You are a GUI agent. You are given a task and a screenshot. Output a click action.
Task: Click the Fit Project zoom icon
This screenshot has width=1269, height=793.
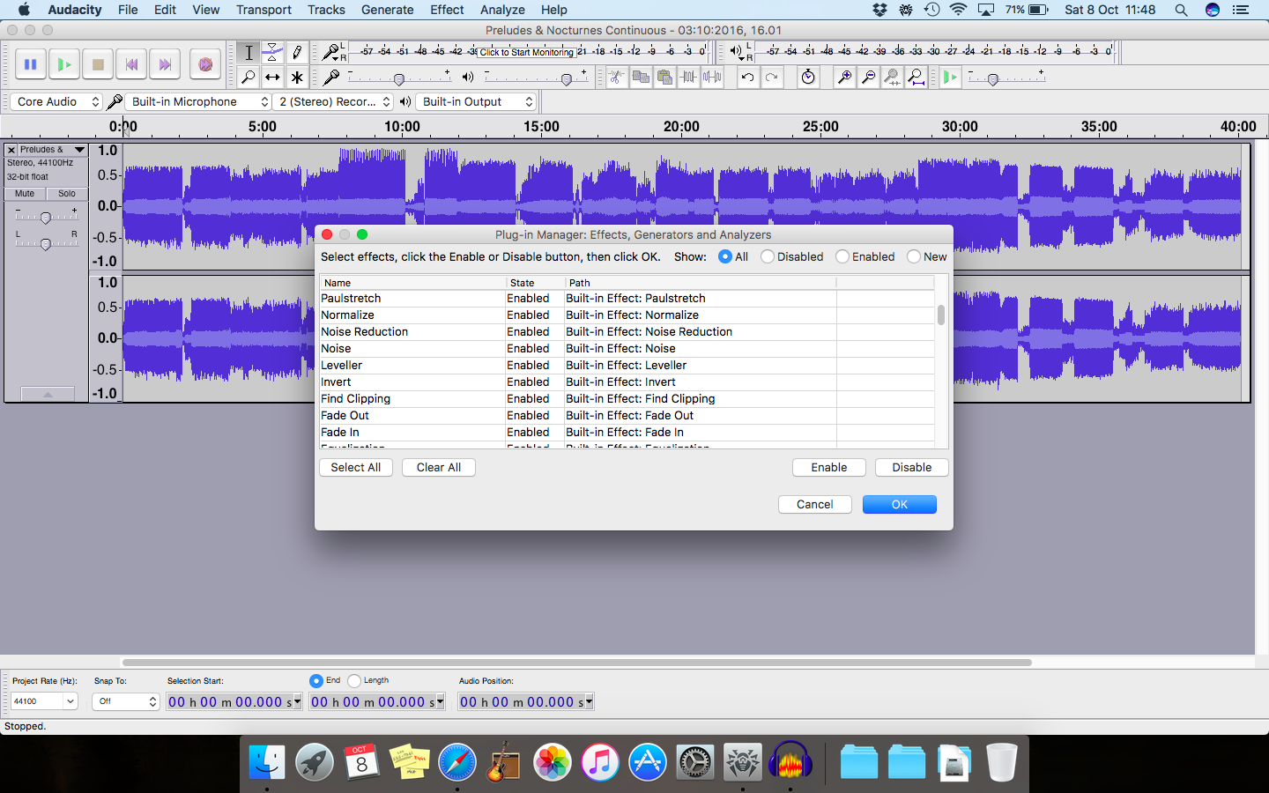point(916,78)
